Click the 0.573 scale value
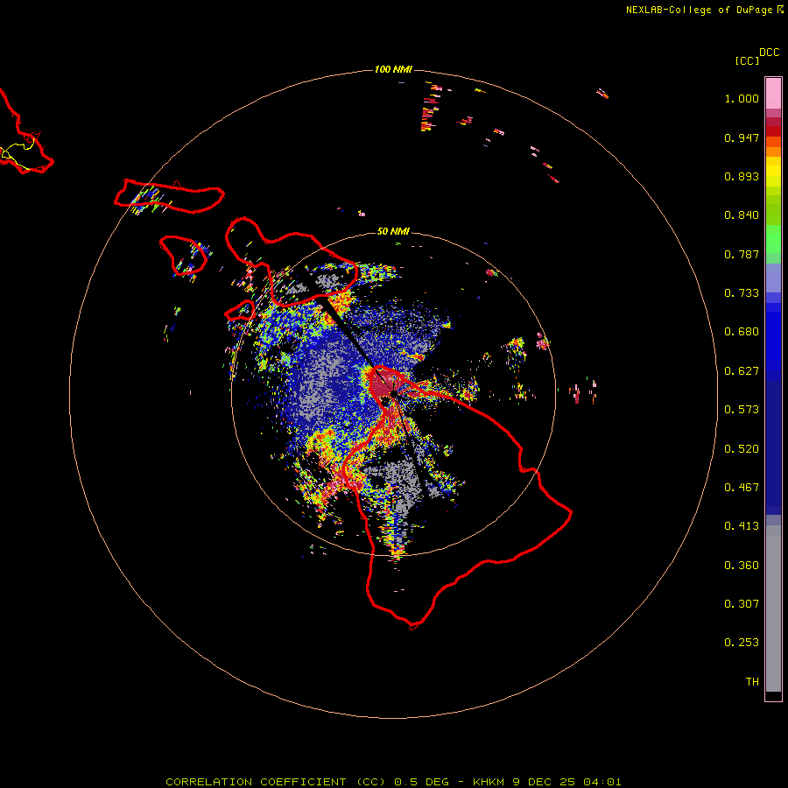The image size is (788, 788). 742,410
